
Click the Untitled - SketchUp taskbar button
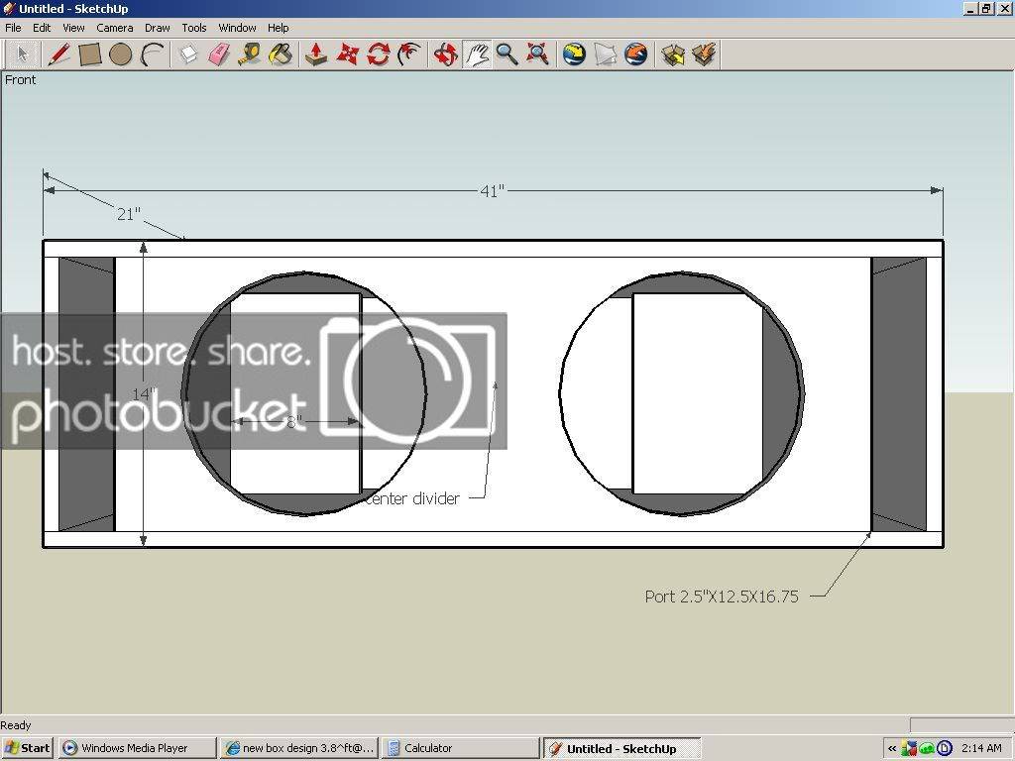coord(621,748)
